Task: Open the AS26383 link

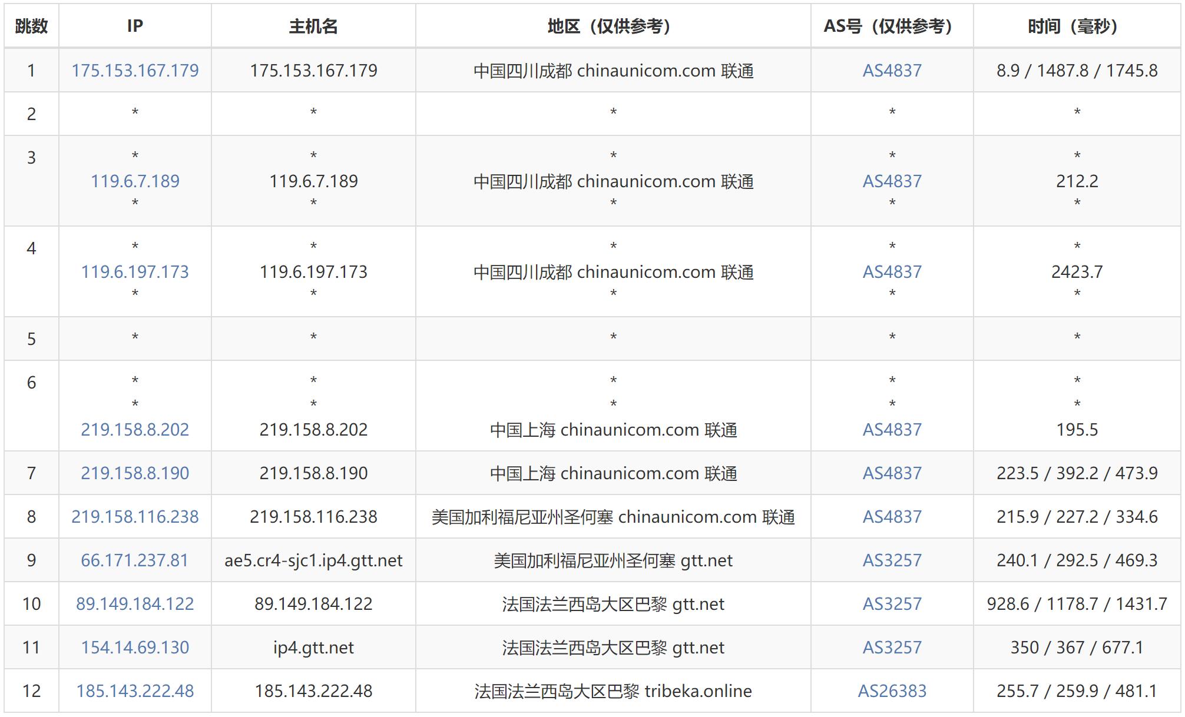Action: (892, 691)
